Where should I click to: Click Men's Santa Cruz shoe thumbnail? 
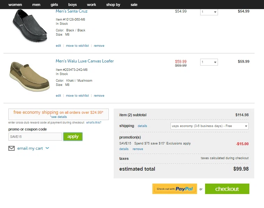coord(30,25)
